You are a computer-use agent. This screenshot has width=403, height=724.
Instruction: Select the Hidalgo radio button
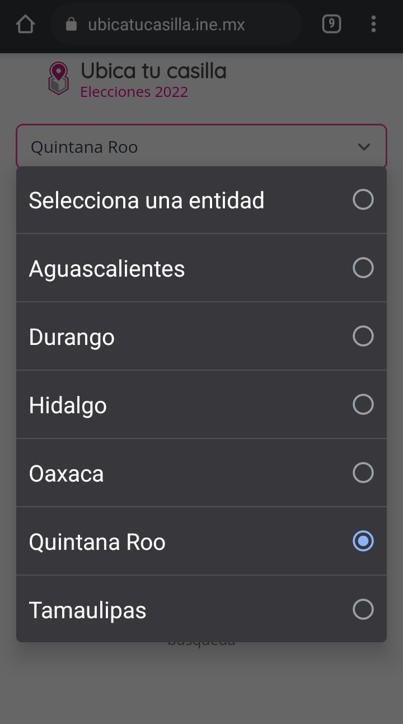coord(363,405)
